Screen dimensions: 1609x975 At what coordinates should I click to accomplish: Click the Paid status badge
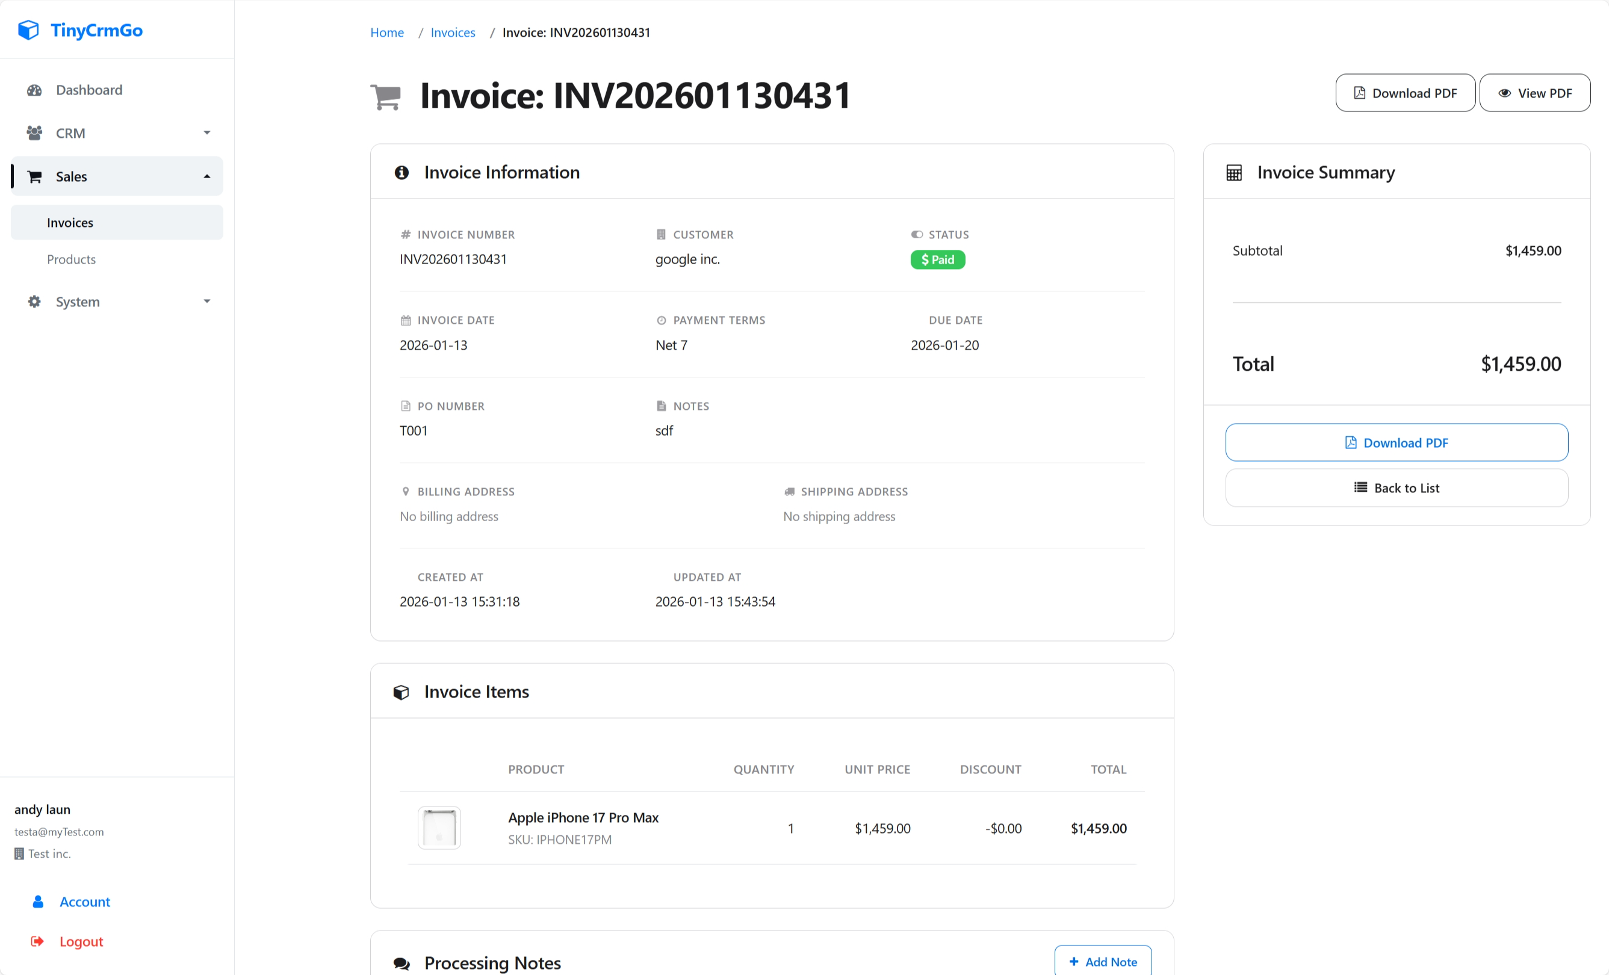pos(937,259)
